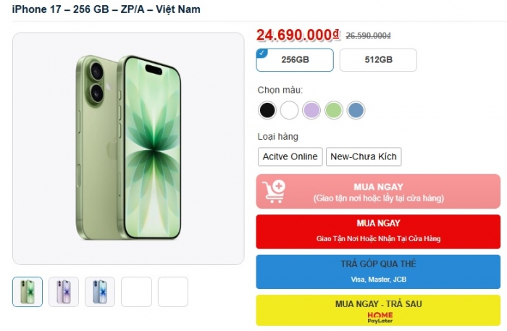The image size is (507, 331).
Task: Show the blue iPhone thumbnail
Action: click(100, 292)
